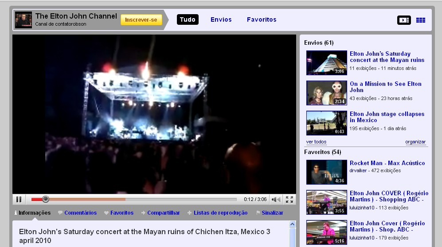Open the Comentários tab

78,212
